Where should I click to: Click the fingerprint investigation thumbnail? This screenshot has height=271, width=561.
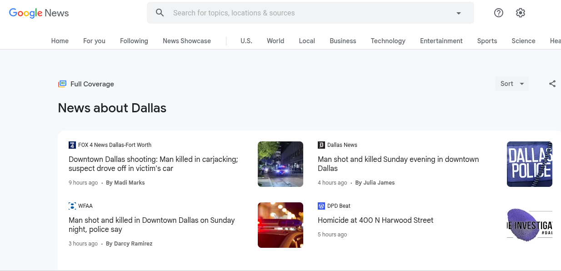point(530,225)
